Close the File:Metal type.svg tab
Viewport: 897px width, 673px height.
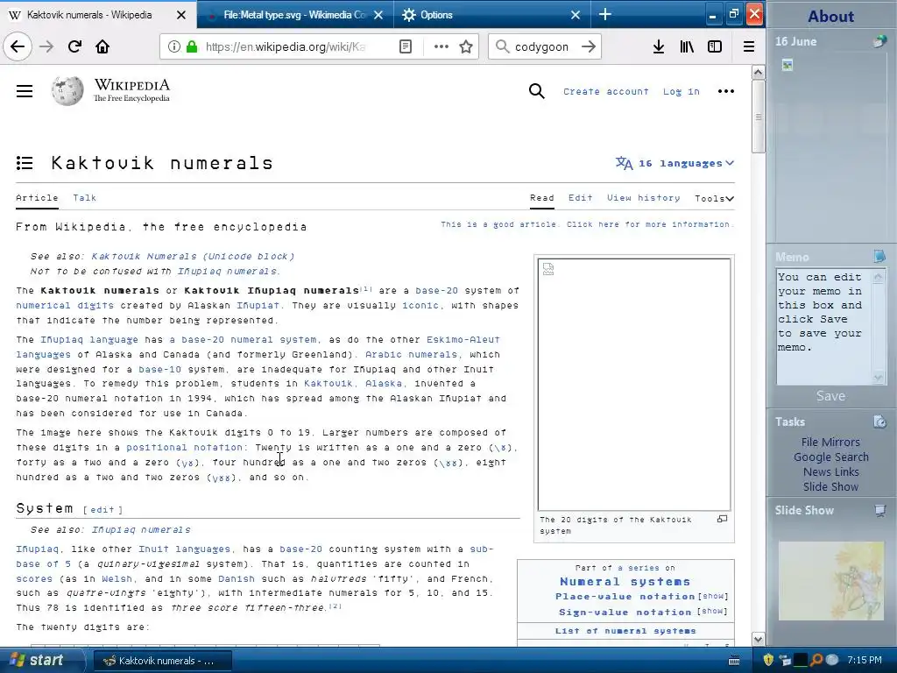(x=378, y=15)
